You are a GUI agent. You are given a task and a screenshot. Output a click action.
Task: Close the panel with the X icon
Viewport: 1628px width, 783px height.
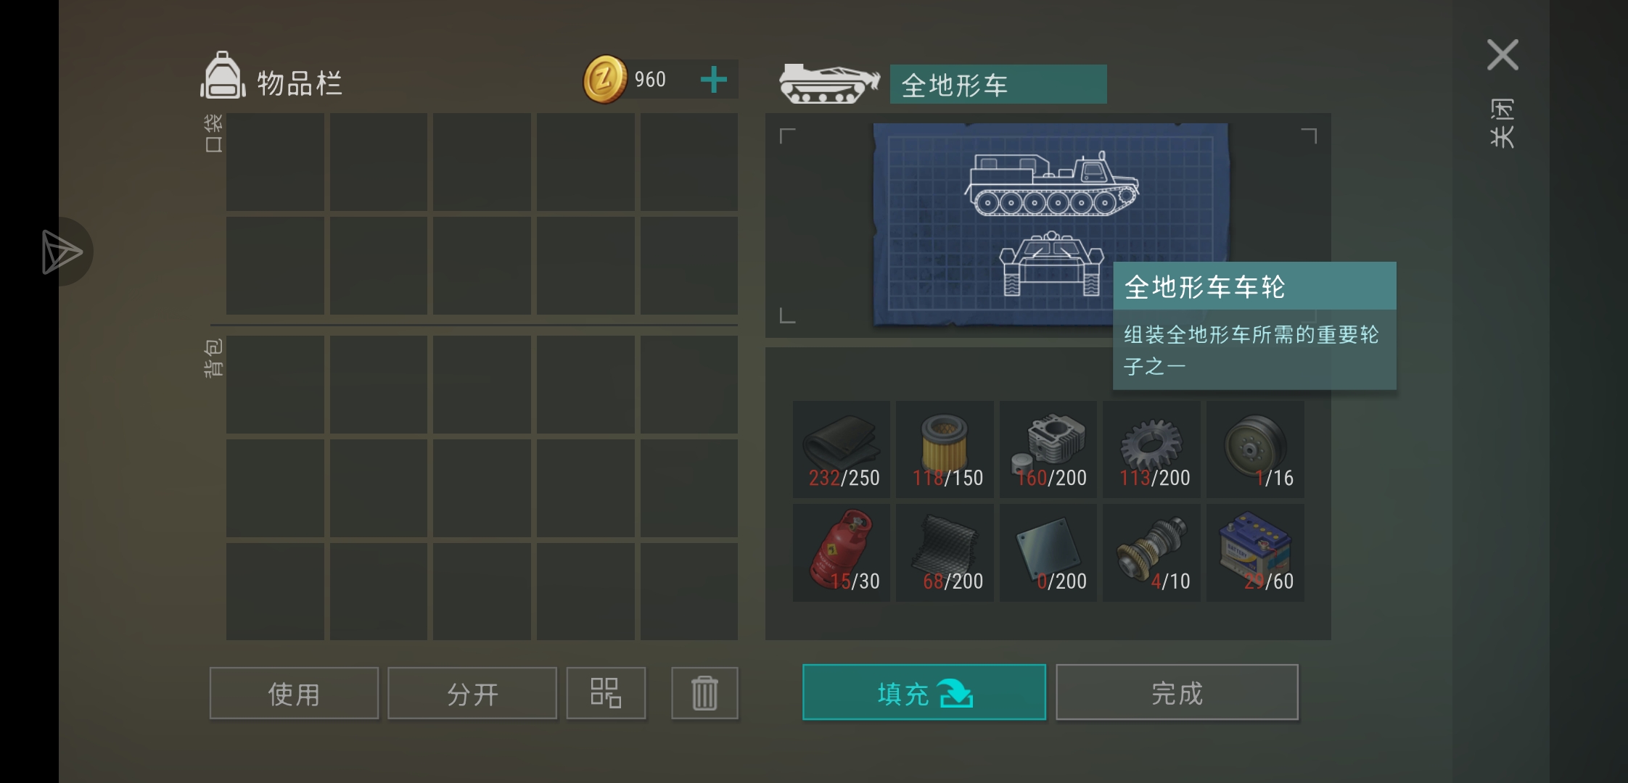pos(1502,55)
